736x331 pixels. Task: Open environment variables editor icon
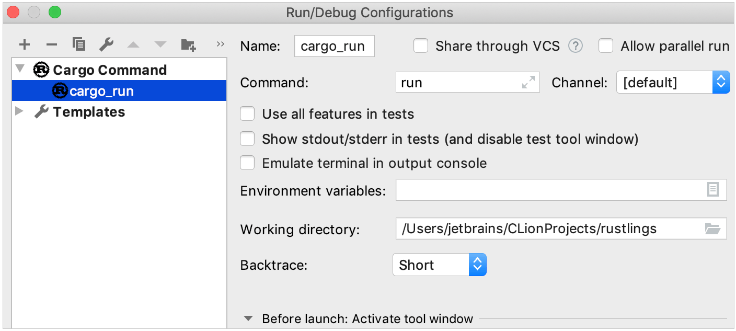point(713,189)
